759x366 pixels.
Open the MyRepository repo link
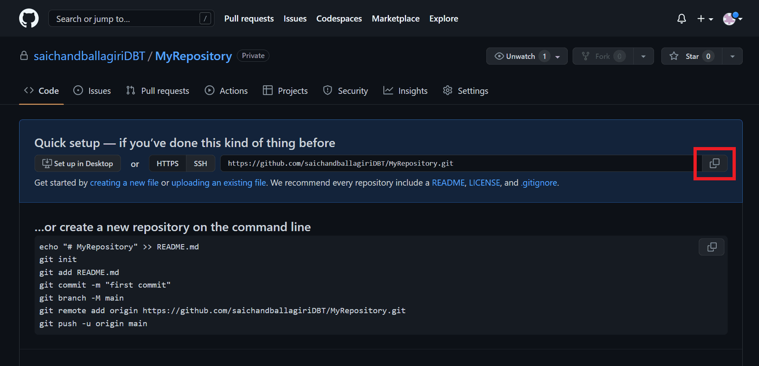click(x=193, y=56)
